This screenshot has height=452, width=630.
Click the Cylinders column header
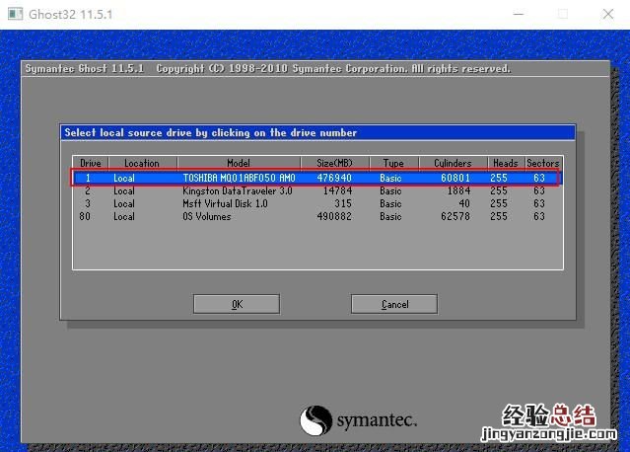coord(452,163)
